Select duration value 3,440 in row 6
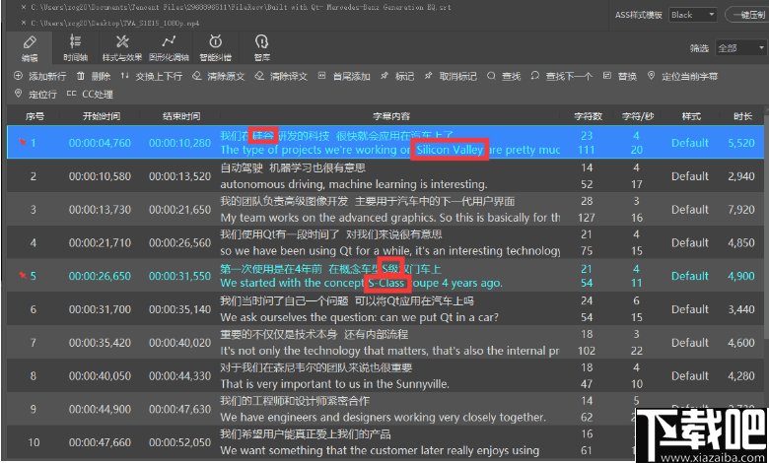This screenshot has height=463, width=769. click(x=741, y=309)
